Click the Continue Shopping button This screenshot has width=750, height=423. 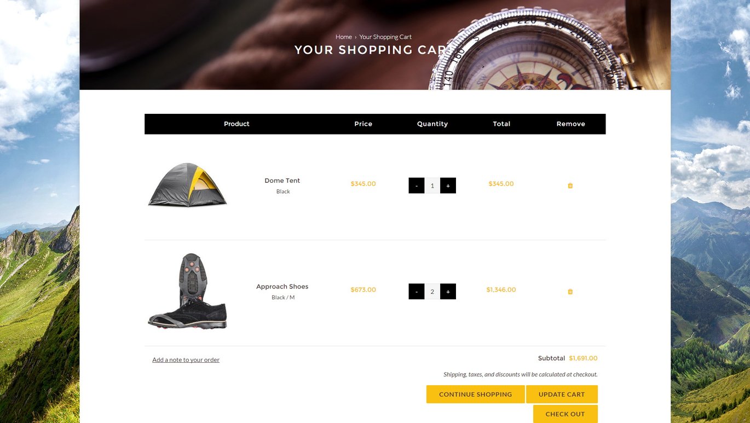point(475,395)
